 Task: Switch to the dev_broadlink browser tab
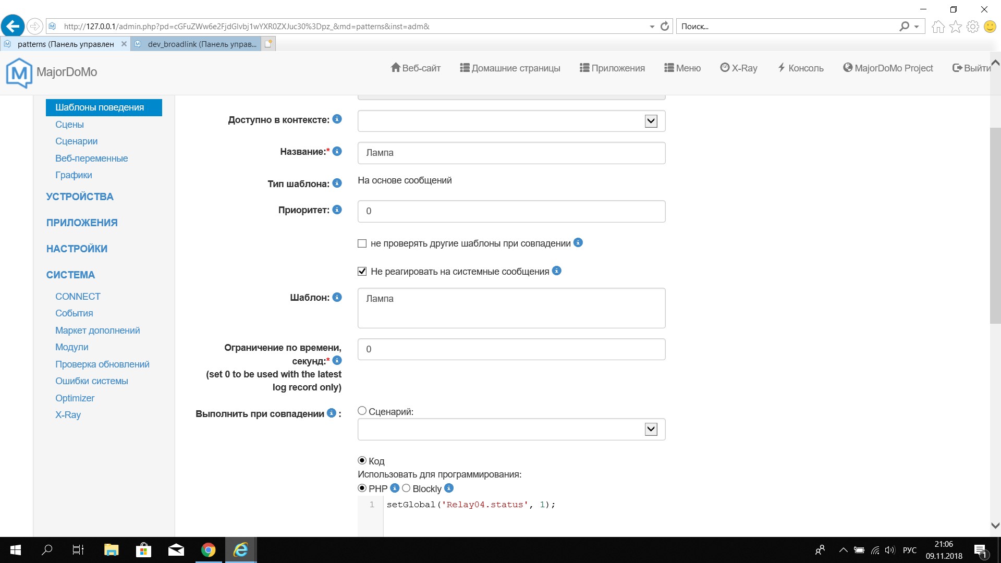[201, 44]
